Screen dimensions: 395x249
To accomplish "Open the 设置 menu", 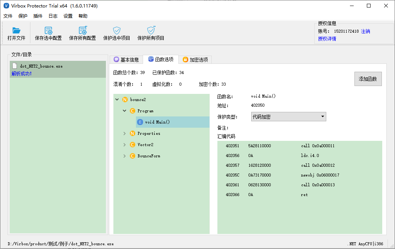I will 68,16.
